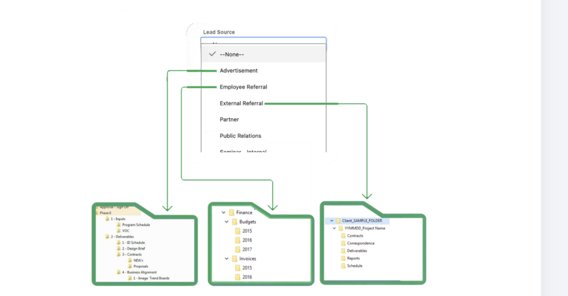Image resolution: width=568 pixels, height=296 pixels.
Task: Open the Schedule folder in client tree
Action: click(x=354, y=266)
